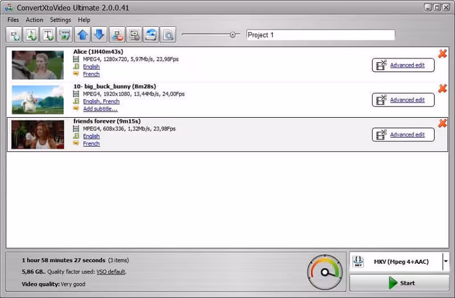455x298 pixels.
Task: Click the monitor preview toolbar icon
Action: (134, 35)
